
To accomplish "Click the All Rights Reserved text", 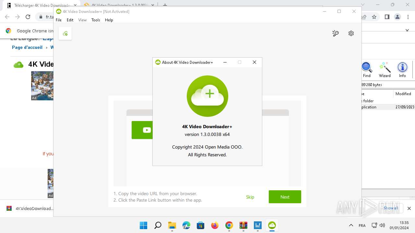I will [x=207, y=155].
